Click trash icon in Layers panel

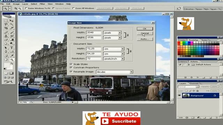coord(217,118)
